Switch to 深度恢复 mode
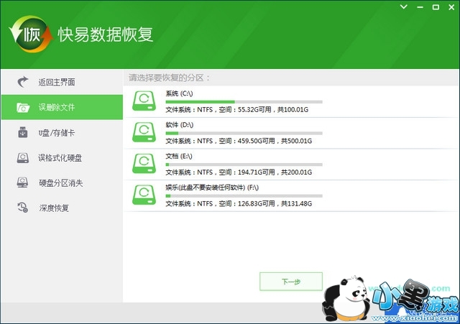This screenshot has width=460, height=324. point(62,208)
